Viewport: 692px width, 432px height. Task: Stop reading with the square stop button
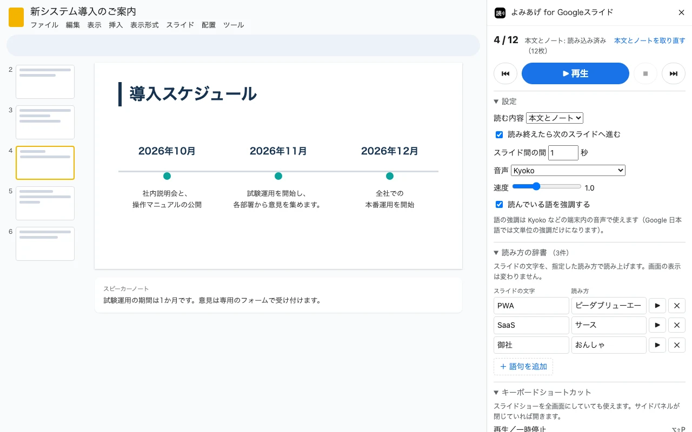click(646, 73)
